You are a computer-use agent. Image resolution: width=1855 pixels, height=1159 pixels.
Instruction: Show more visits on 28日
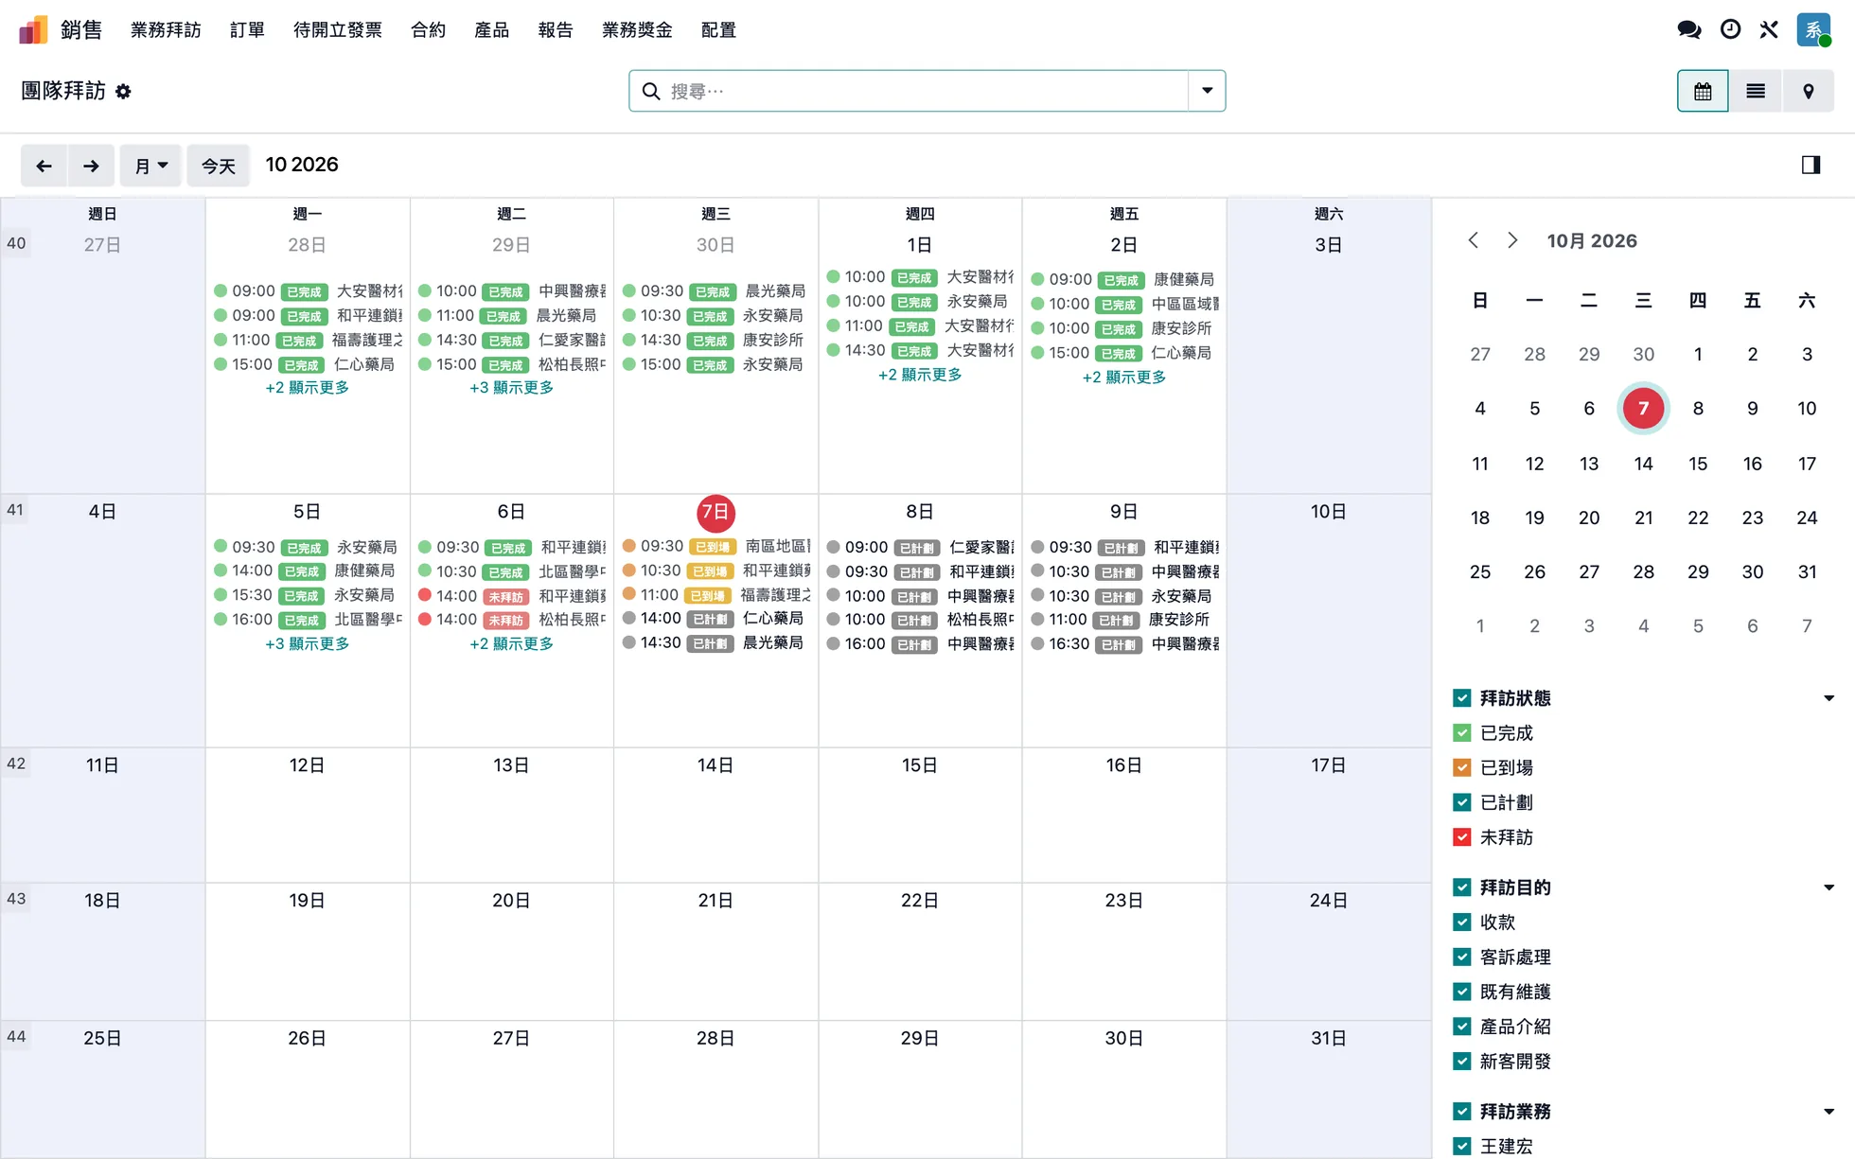(x=307, y=388)
